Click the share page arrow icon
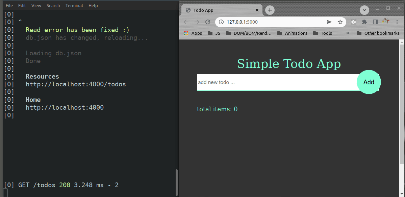 [329, 22]
